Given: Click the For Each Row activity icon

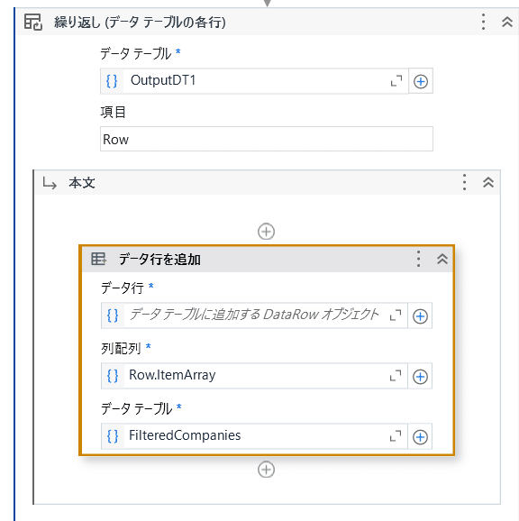Looking at the screenshot, I should tap(32, 22).
